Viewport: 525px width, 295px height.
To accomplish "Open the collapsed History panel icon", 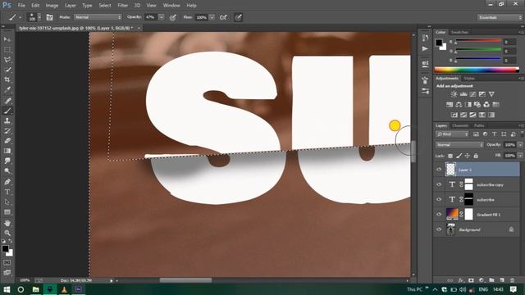I will pos(425,39).
